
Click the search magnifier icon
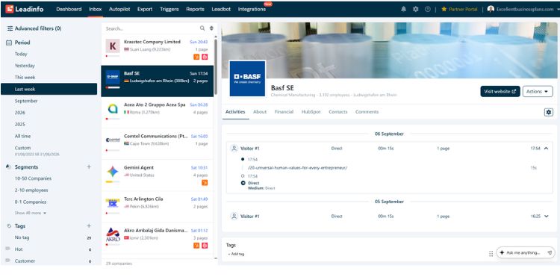click(x=202, y=28)
